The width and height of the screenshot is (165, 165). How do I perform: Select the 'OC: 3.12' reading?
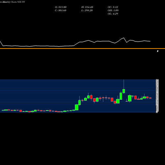[113, 7]
